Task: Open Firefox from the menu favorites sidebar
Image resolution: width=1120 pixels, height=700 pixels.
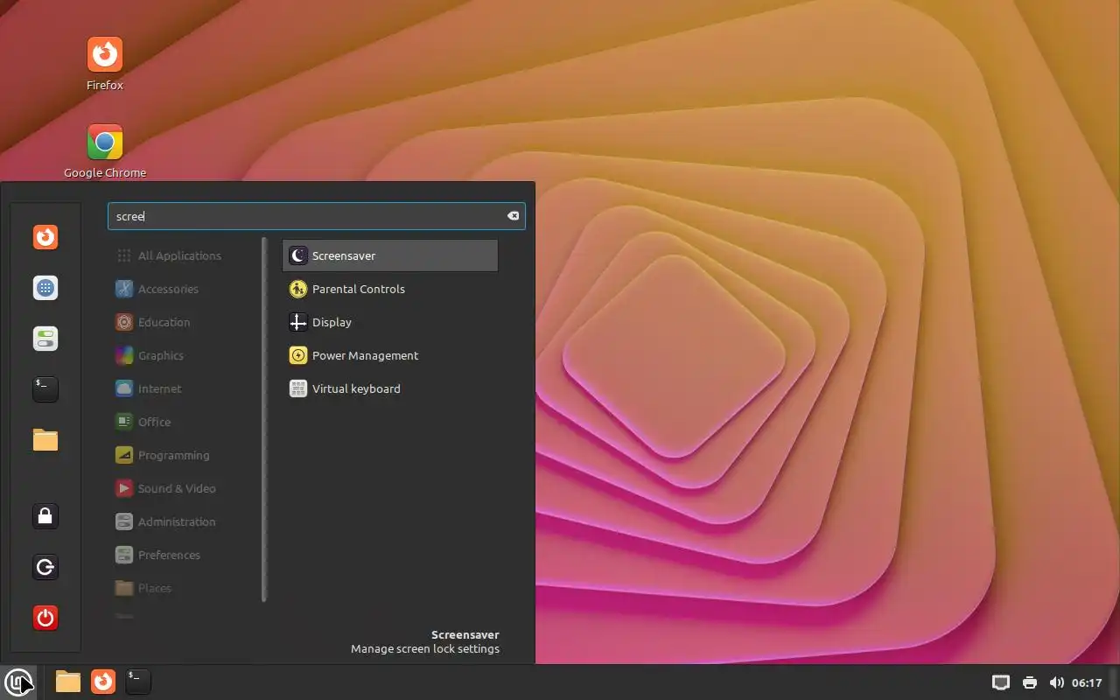Action: tap(45, 237)
